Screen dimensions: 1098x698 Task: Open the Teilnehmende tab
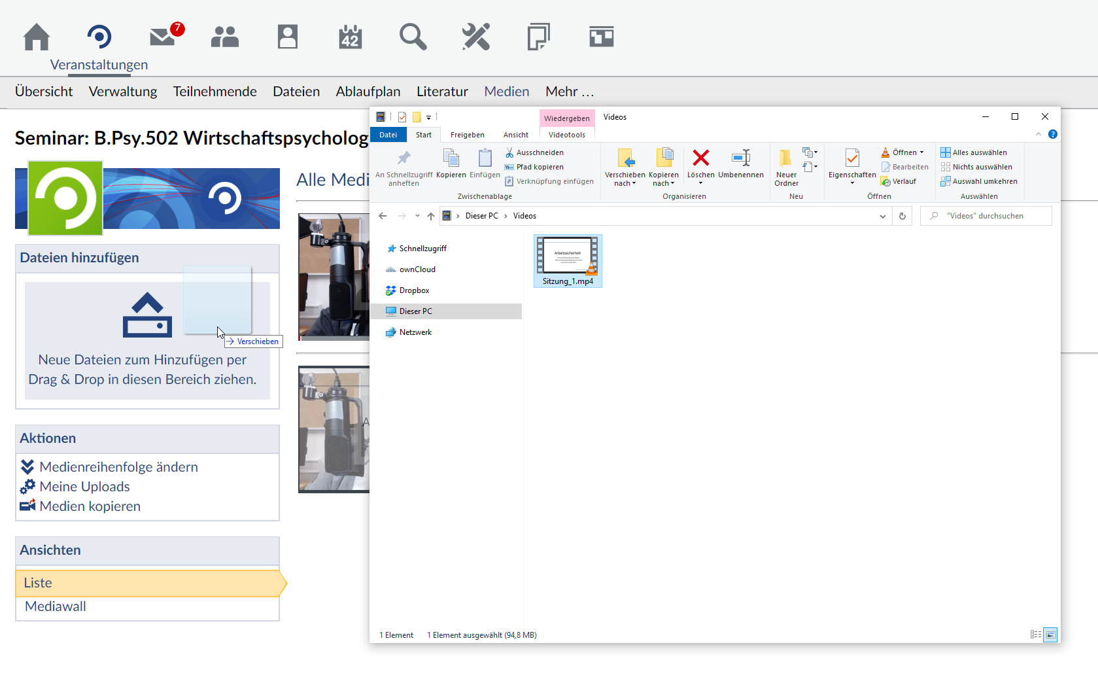[x=215, y=92]
